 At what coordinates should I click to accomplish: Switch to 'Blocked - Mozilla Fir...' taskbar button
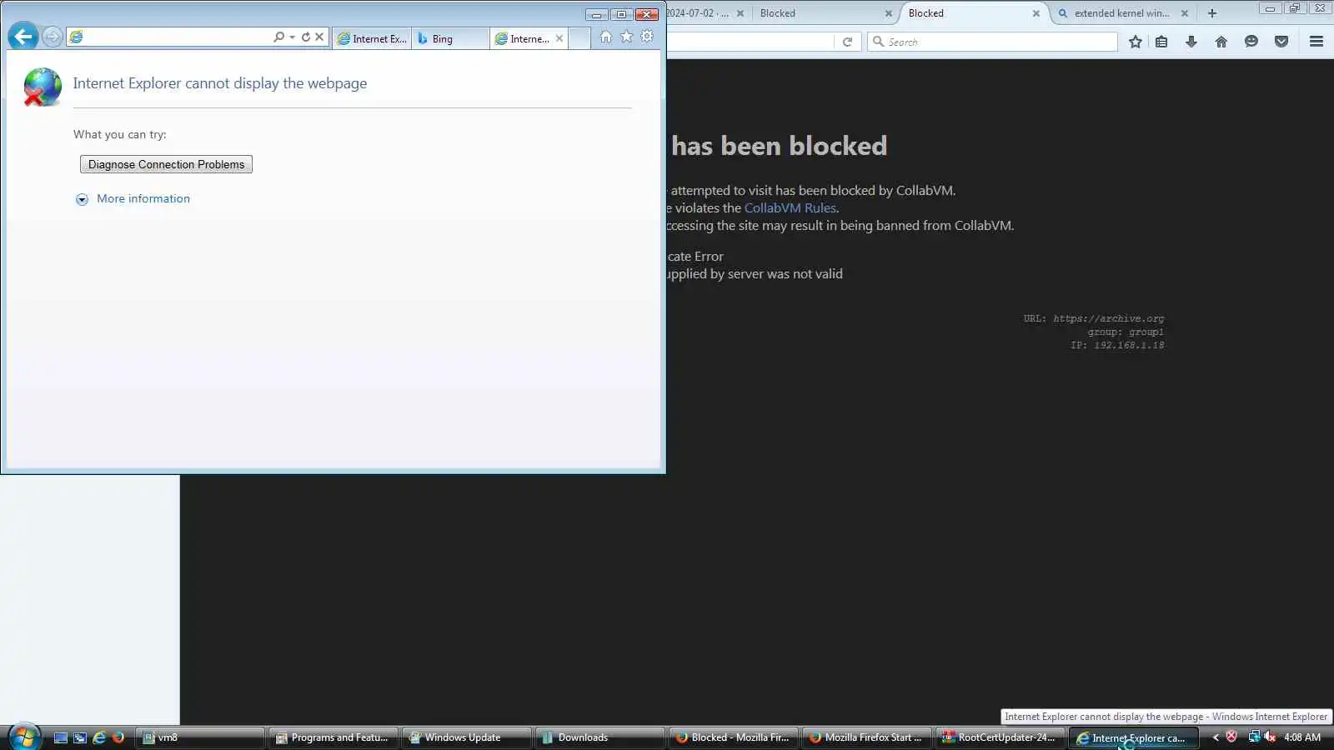[x=734, y=737]
